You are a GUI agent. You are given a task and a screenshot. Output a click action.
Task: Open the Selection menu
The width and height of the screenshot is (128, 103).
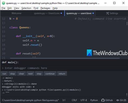[26, 8]
